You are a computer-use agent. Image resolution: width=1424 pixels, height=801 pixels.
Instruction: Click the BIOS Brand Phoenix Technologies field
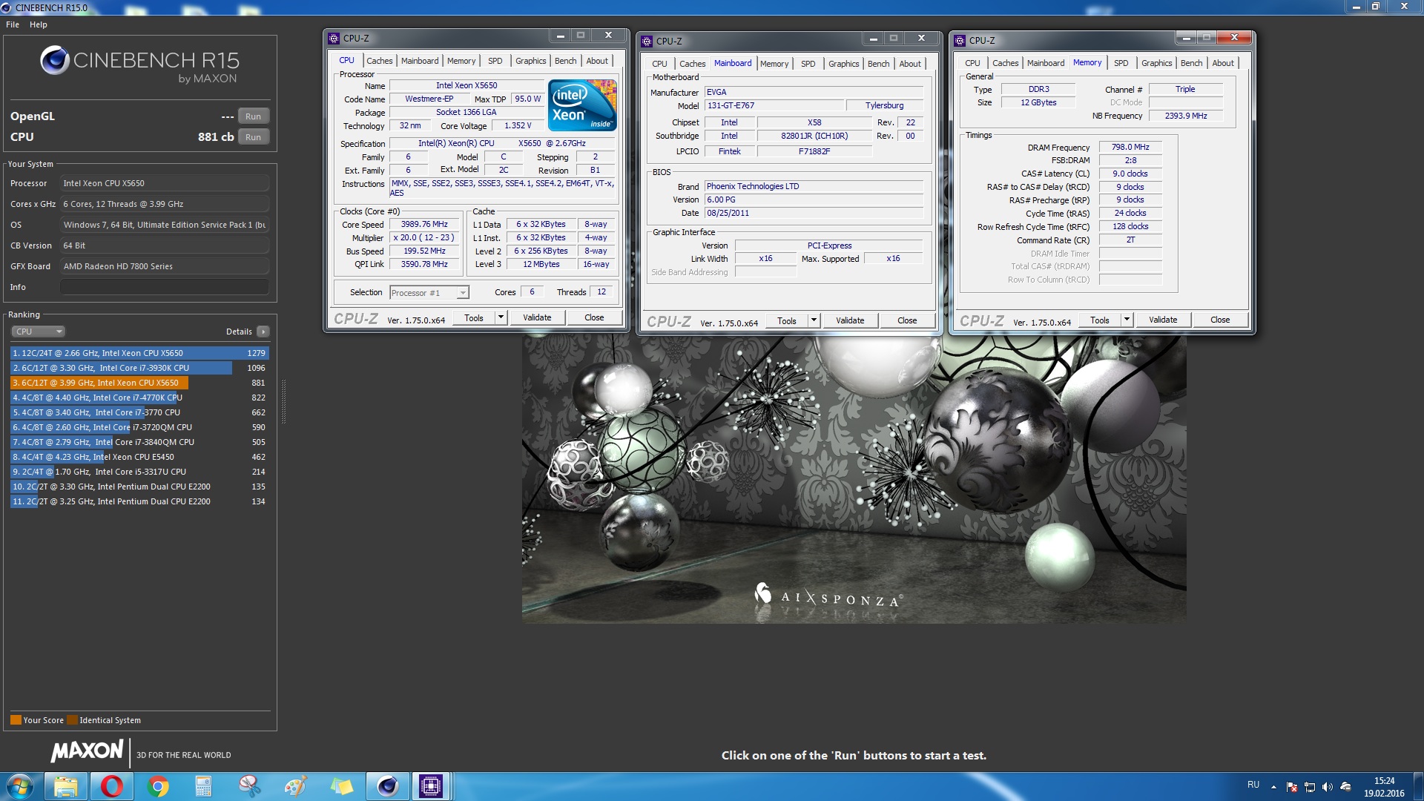click(813, 186)
